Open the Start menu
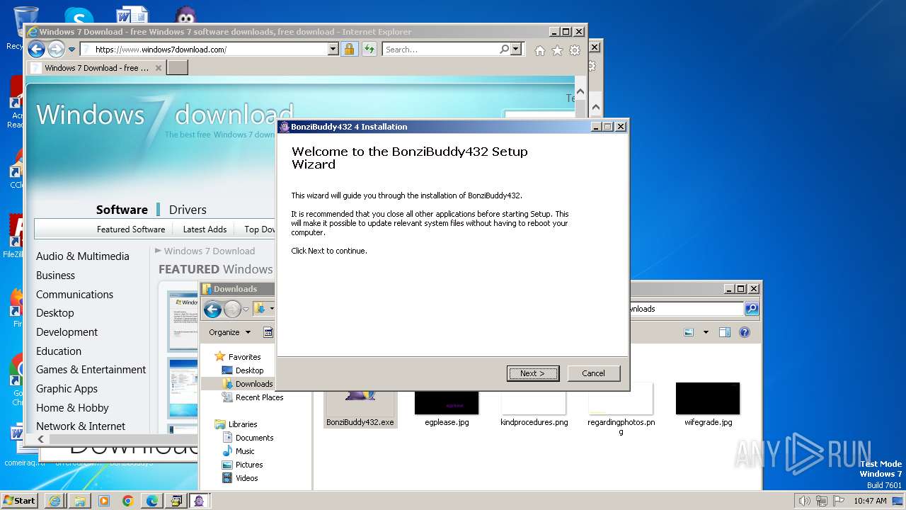Image resolution: width=906 pixels, height=510 pixels. pyautogui.click(x=19, y=501)
